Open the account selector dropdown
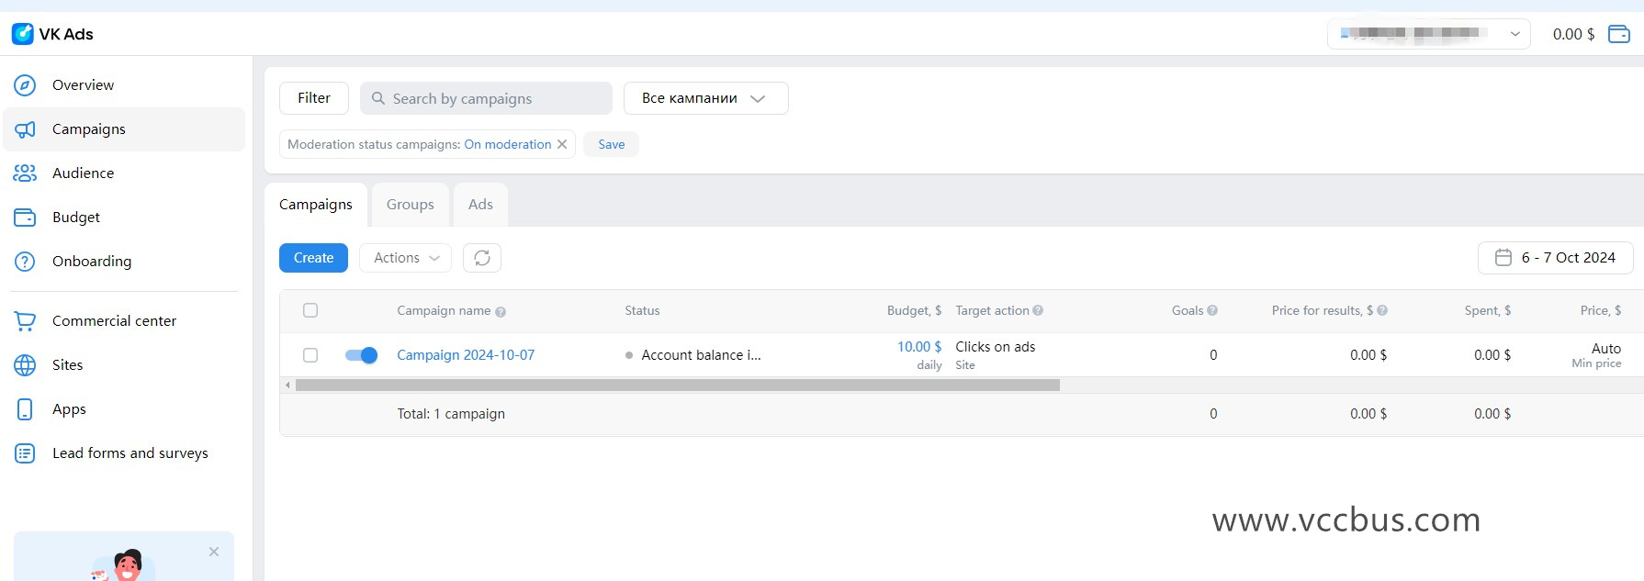 (1428, 34)
